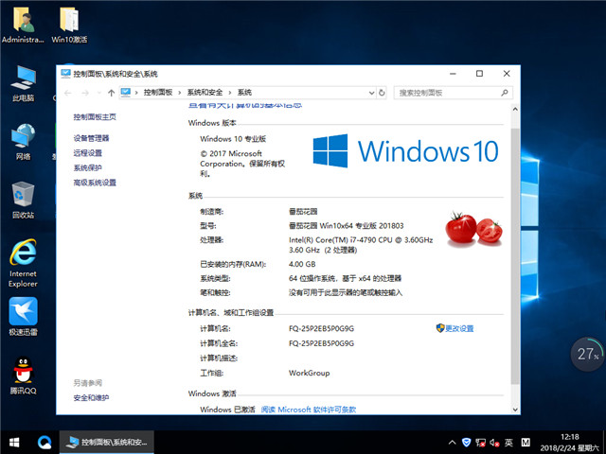Click the M input method tray icon
The height and width of the screenshot is (454, 606).
526,443
